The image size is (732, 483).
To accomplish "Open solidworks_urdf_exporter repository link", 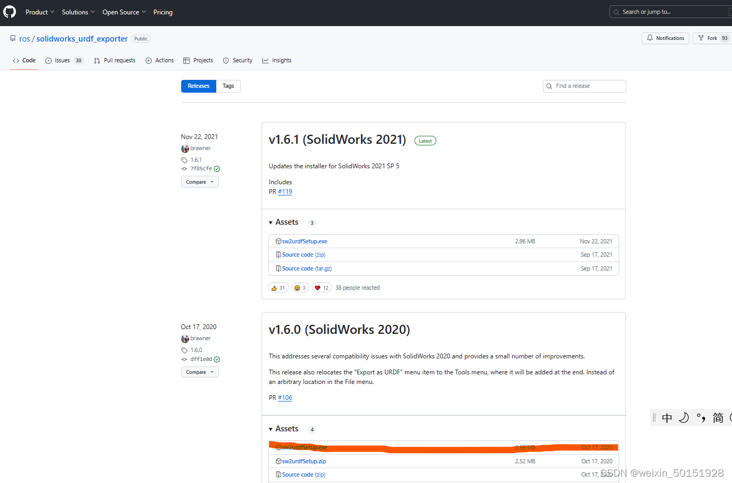I will (82, 39).
